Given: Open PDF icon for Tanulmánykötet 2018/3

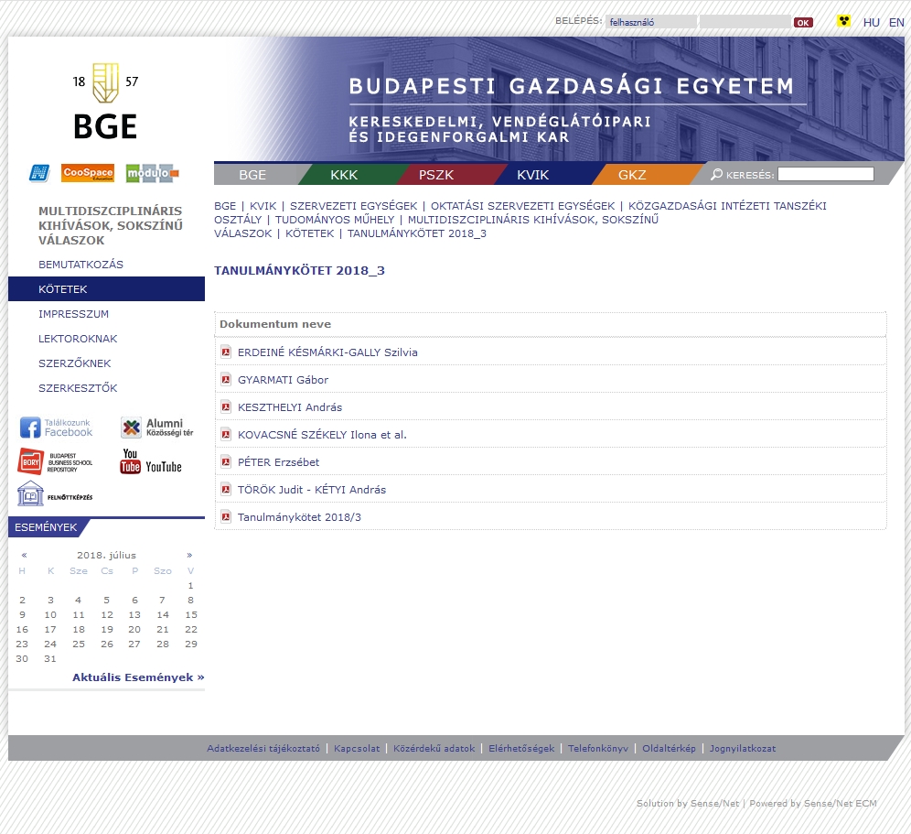Looking at the screenshot, I should tap(226, 516).
